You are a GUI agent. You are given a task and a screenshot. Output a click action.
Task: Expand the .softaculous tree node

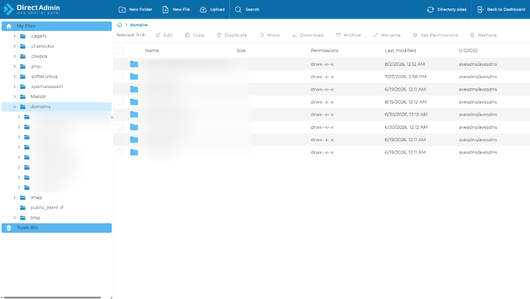tap(14, 77)
